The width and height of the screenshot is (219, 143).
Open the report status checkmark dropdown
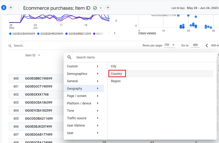click(98, 8)
